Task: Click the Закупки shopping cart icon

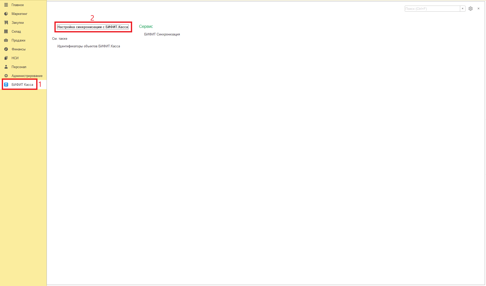Action: click(x=6, y=23)
